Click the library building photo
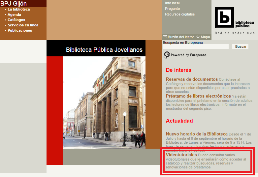This screenshot has width=258, height=177. pyautogui.click(x=104, y=103)
